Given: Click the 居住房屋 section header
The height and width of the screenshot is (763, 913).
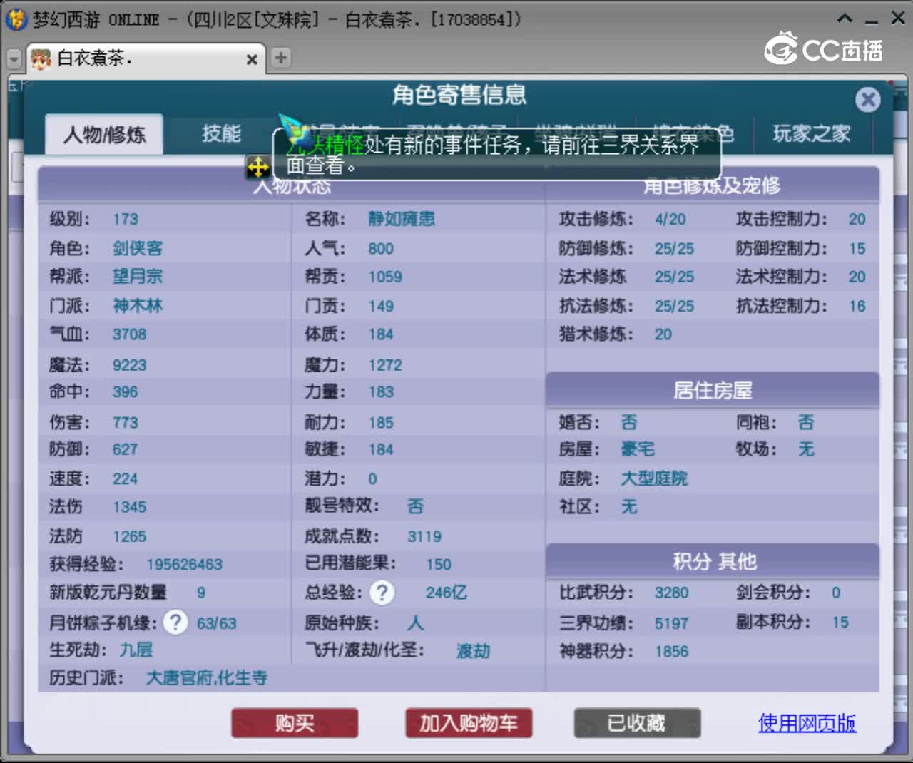Looking at the screenshot, I should 713,390.
